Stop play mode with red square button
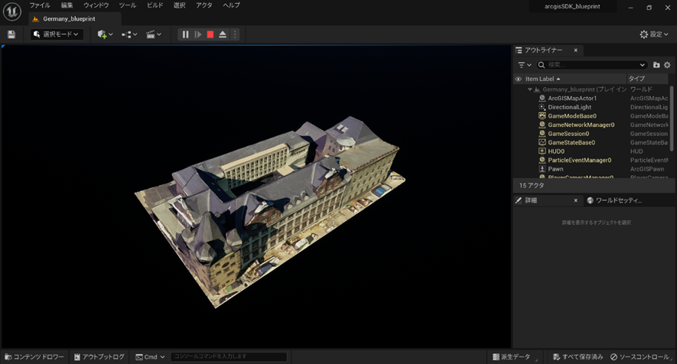 (210, 34)
